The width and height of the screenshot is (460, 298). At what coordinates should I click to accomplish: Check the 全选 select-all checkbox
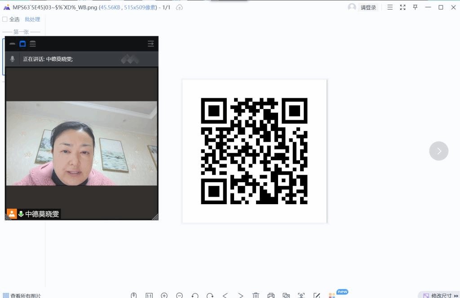pyautogui.click(x=5, y=19)
